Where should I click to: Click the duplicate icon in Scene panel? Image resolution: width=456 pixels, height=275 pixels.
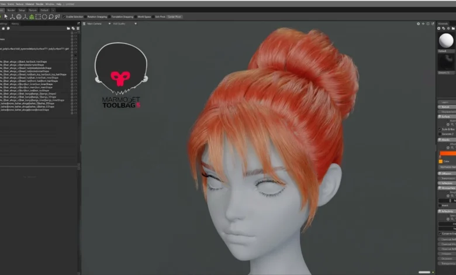(73, 28)
